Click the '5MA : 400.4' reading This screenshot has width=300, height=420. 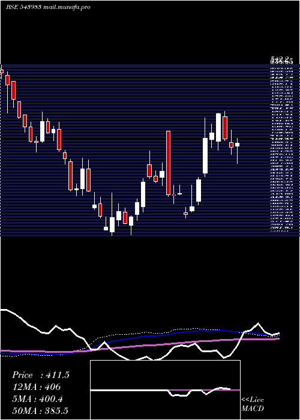37,399
